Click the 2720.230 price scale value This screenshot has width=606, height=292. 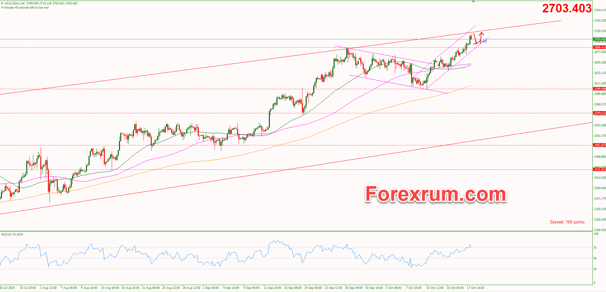click(600, 31)
